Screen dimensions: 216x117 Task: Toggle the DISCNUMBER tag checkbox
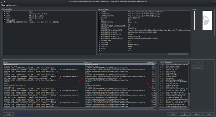[x=4, y=20]
